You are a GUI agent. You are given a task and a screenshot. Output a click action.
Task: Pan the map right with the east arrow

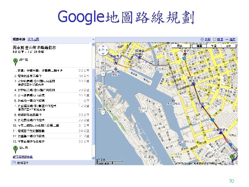point(107,50)
